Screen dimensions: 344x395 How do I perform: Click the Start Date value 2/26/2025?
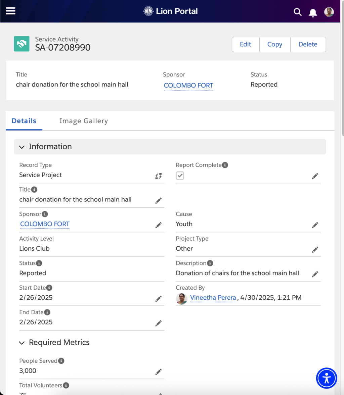[36, 298]
